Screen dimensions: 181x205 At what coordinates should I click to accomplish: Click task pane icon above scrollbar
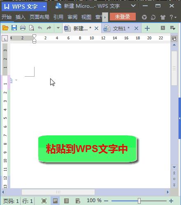[x=174, y=39]
